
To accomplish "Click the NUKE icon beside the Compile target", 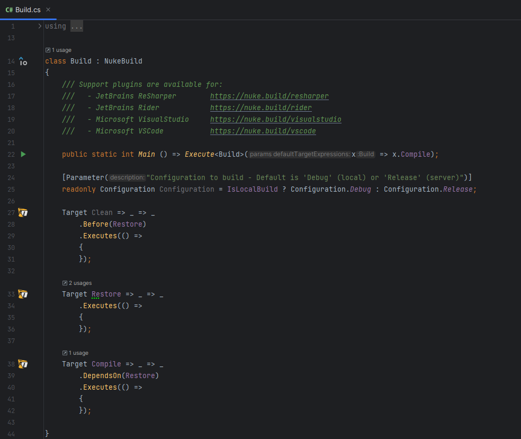I will point(23,364).
